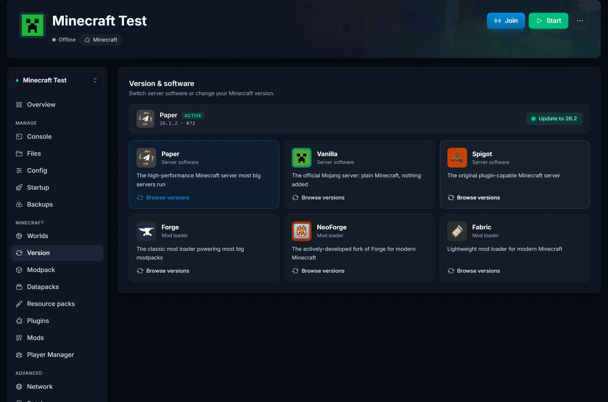Click the Resource packs brush icon
The height and width of the screenshot is (402, 608).
coord(19,304)
